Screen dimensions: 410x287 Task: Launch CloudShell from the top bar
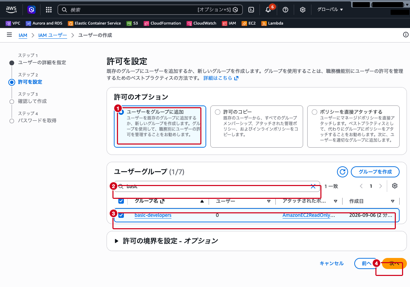(251, 10)
